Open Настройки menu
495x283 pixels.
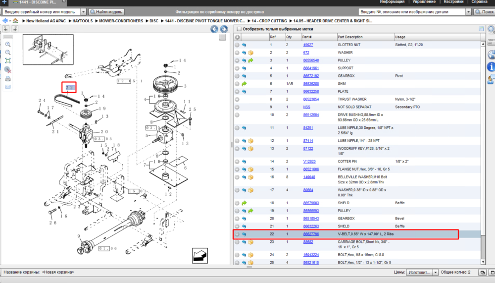[453, 2]
